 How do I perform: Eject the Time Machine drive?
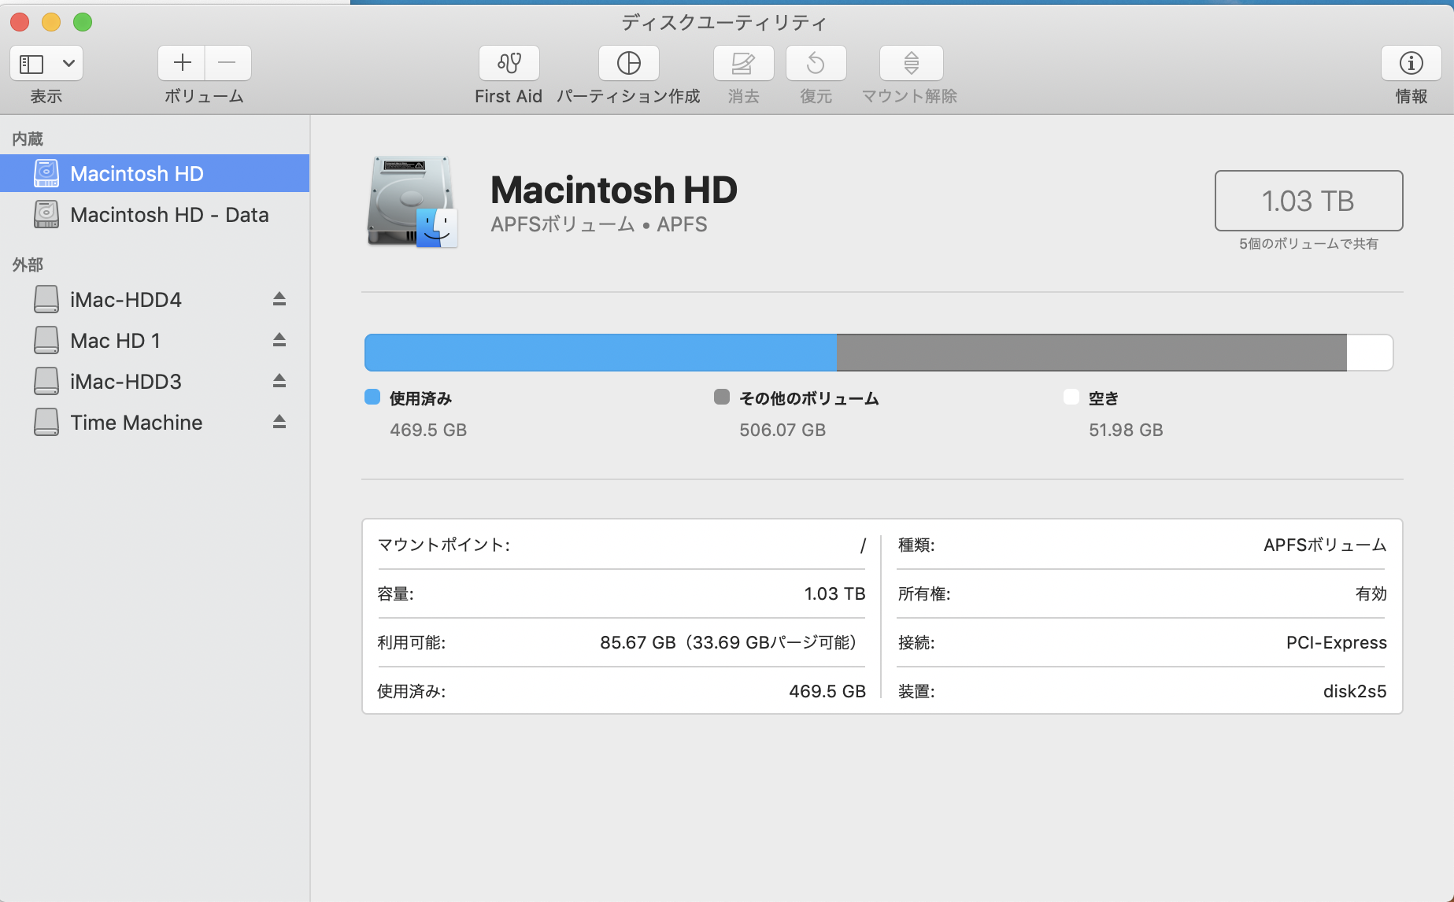pos(279,422)
